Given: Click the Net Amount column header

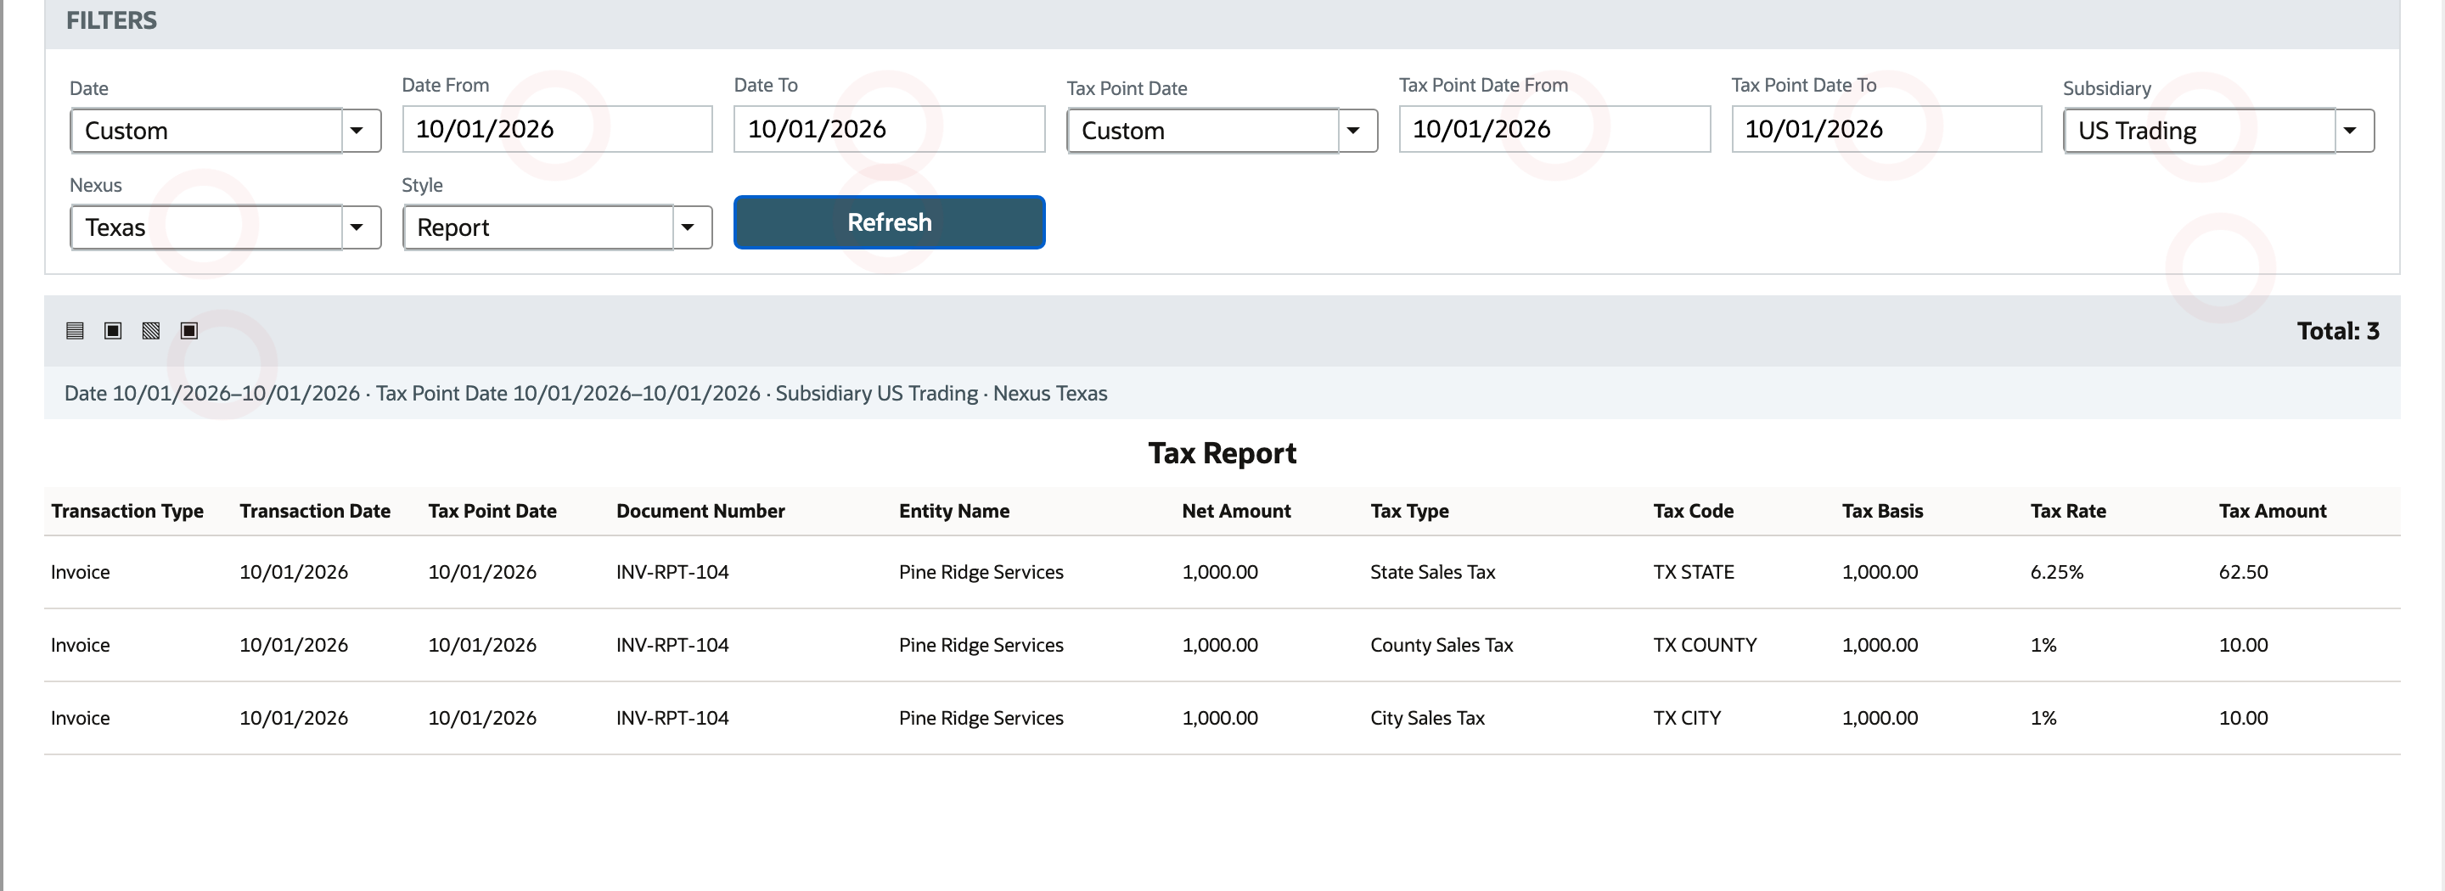Looking at the screenshot, I should tap(1236, 512).
